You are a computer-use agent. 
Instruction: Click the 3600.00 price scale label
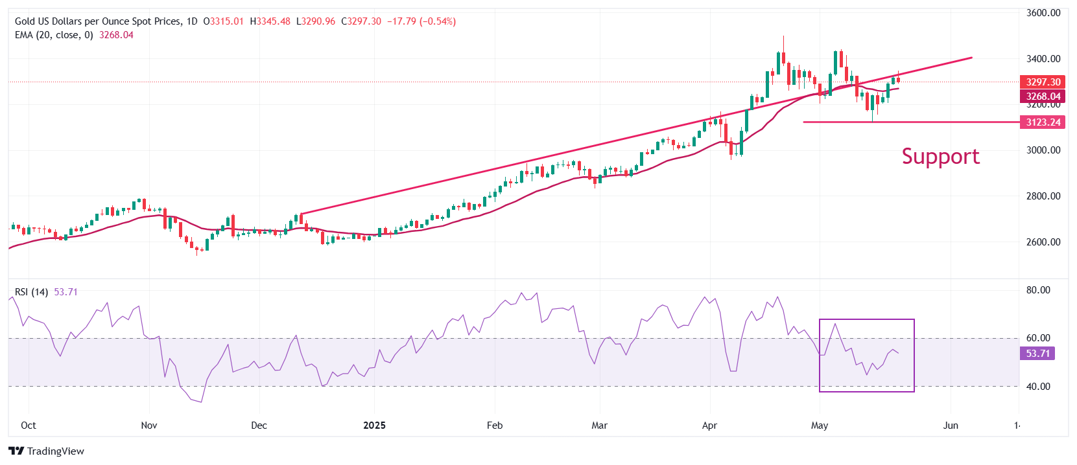1043,13
